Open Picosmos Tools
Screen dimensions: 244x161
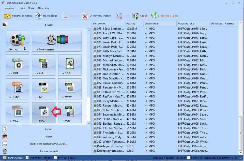click(x=164, y=16)
